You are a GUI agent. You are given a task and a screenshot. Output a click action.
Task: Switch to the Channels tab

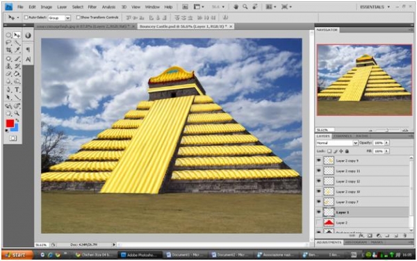tap(342, 136)
